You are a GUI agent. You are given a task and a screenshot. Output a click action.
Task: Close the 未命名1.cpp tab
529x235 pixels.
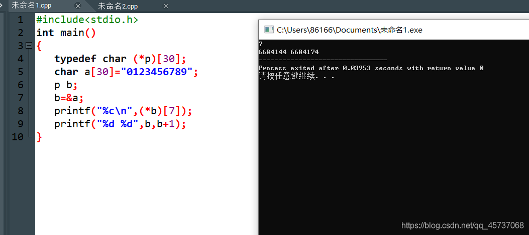78,6
